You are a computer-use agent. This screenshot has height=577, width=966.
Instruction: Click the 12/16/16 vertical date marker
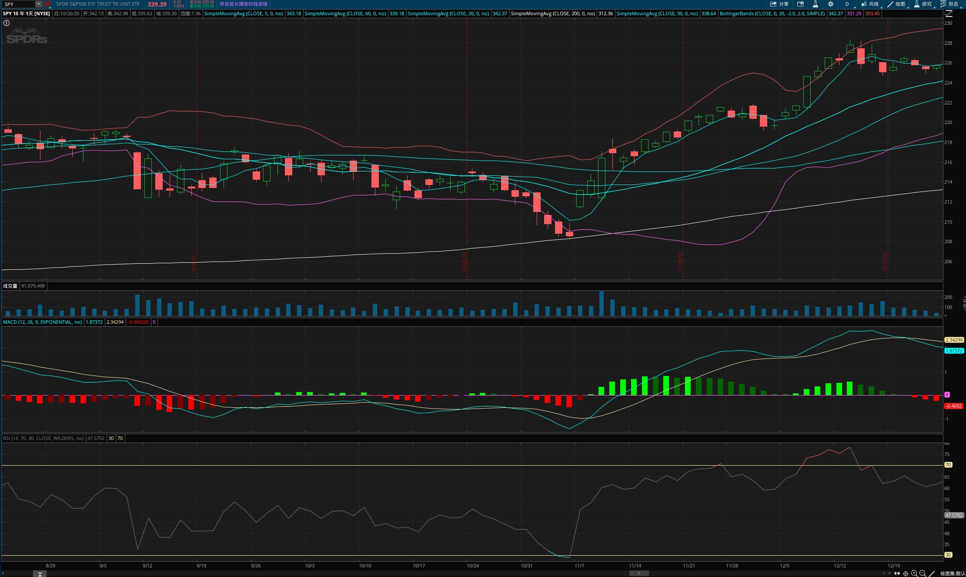coord(885,262)
